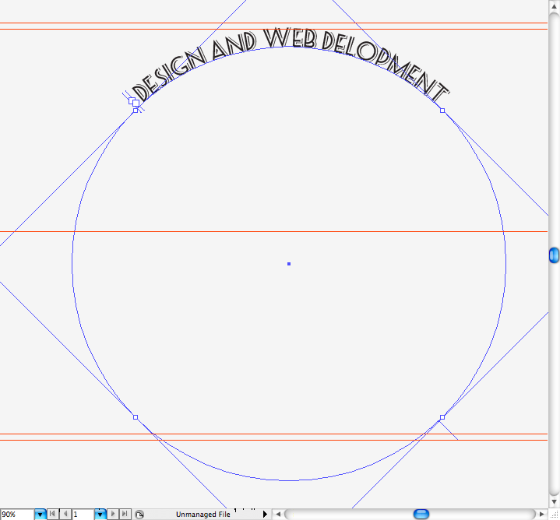Click the vertical scrollbar thumb

point(554,255)
